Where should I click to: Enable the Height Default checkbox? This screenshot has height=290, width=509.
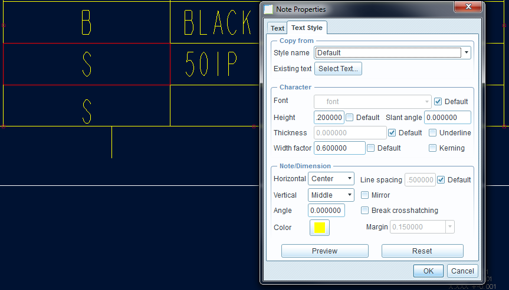350,118
